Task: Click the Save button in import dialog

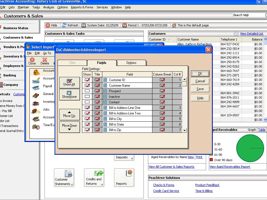Action: [200, 89]
